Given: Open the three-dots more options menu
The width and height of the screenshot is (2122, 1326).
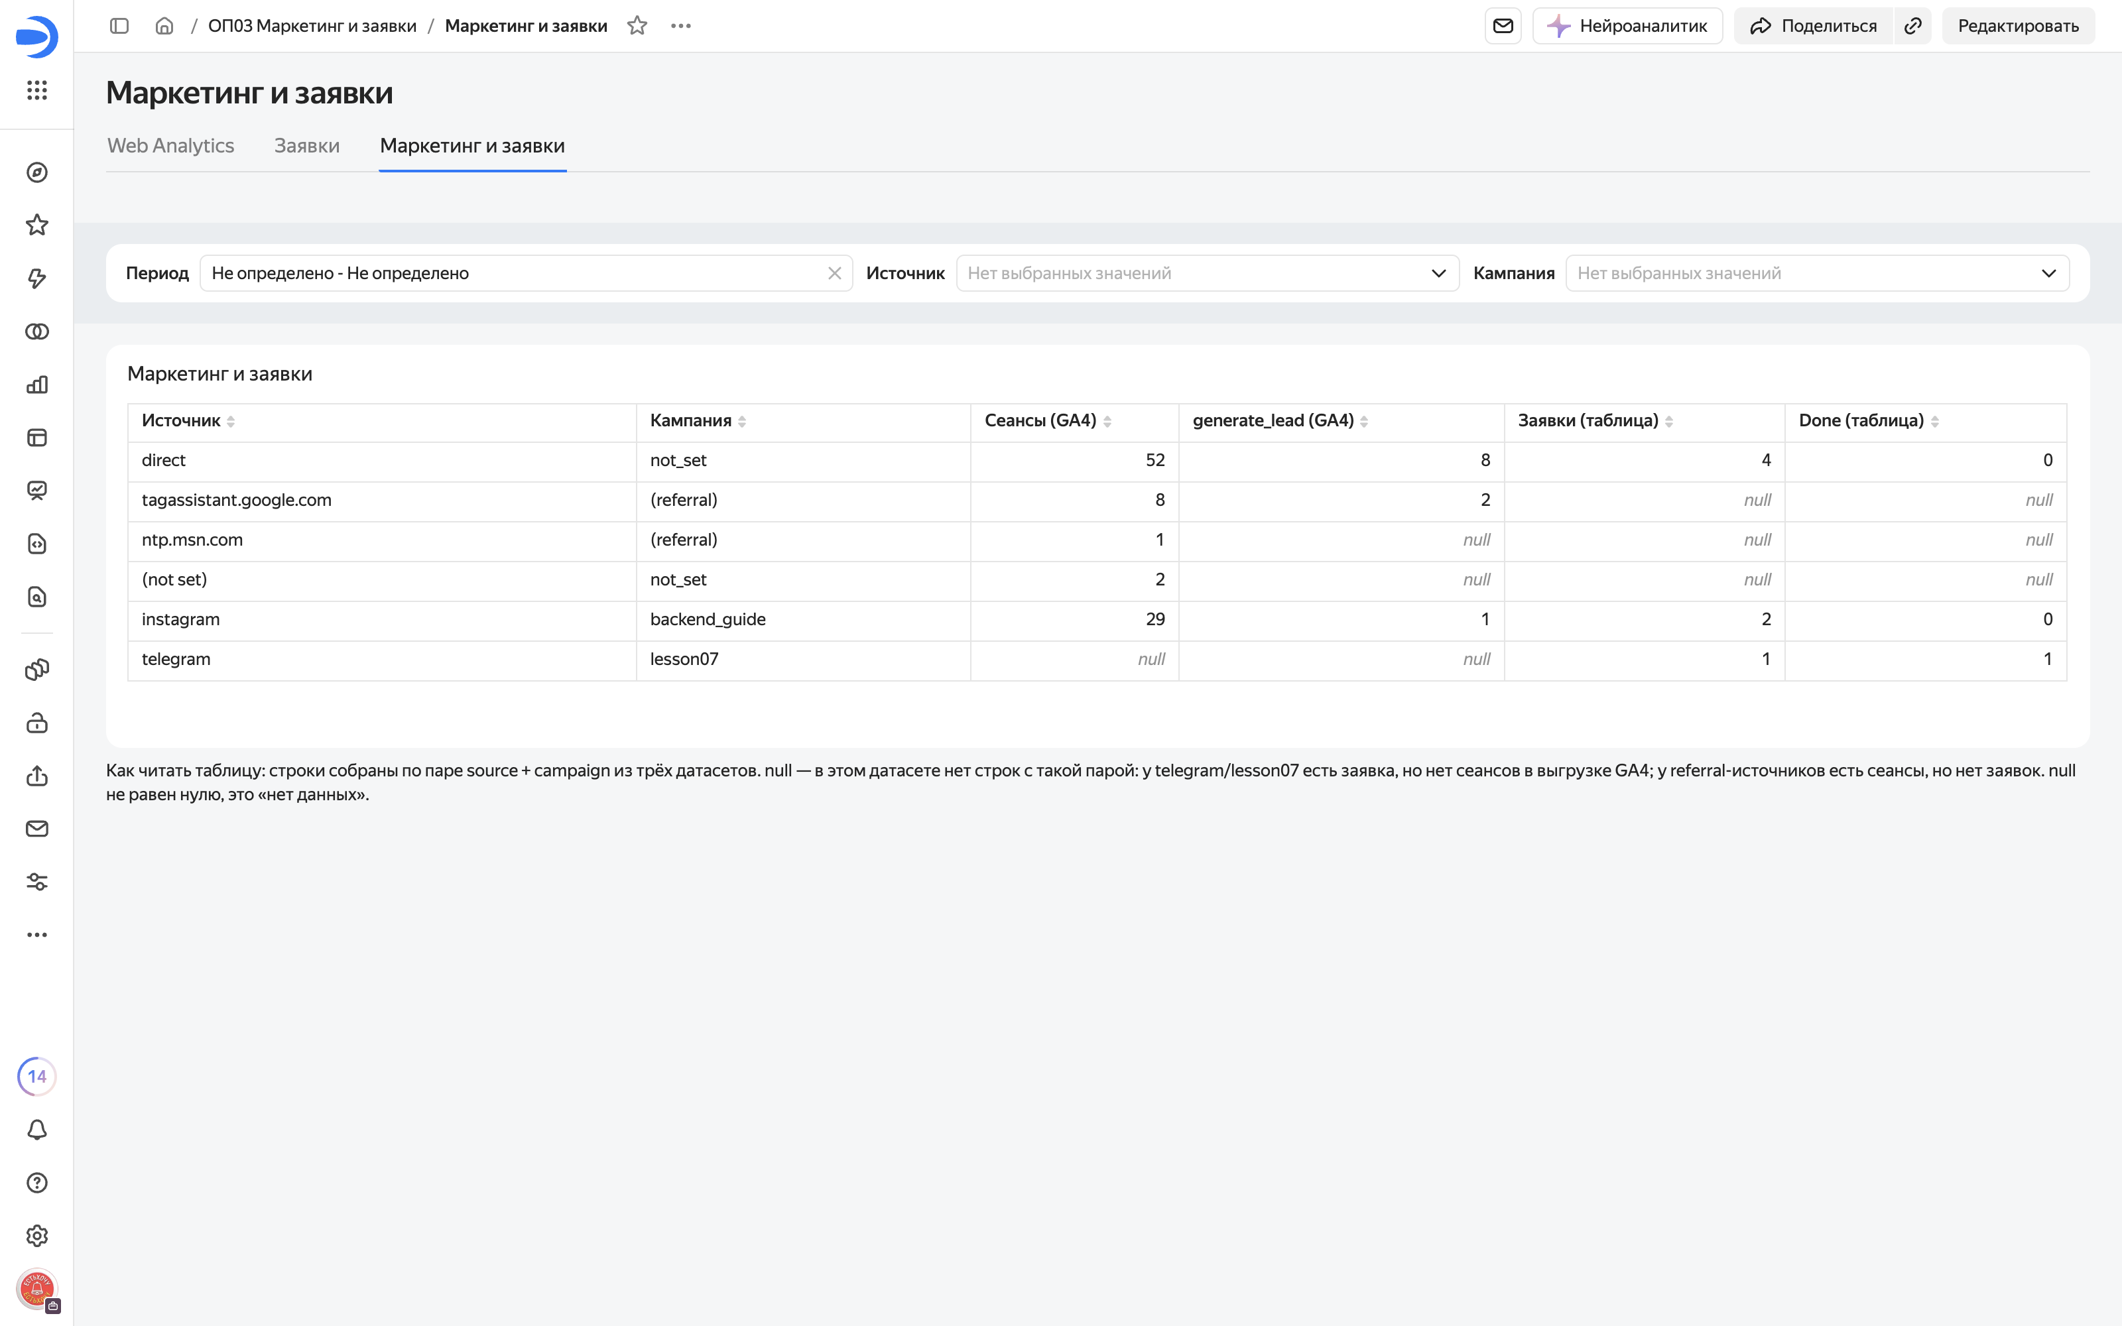Looking at the screenshot, I should (x=681, y=25).
